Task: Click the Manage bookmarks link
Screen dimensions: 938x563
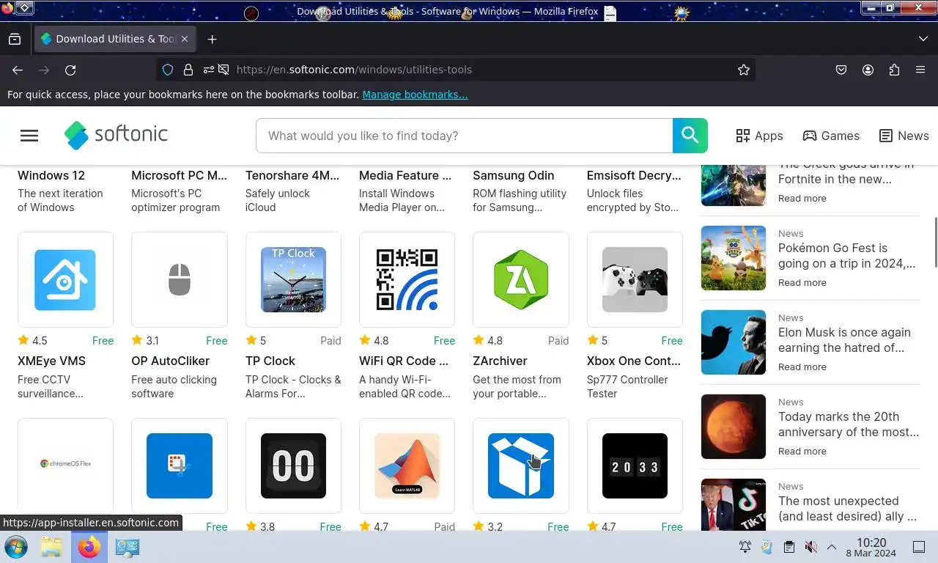Action: click(415, 95)
